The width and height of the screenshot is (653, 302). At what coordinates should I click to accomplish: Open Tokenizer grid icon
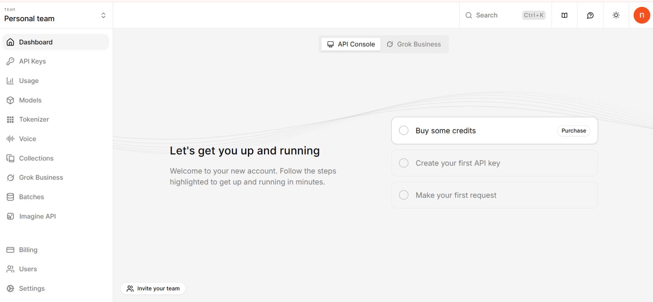coord(10,119)
